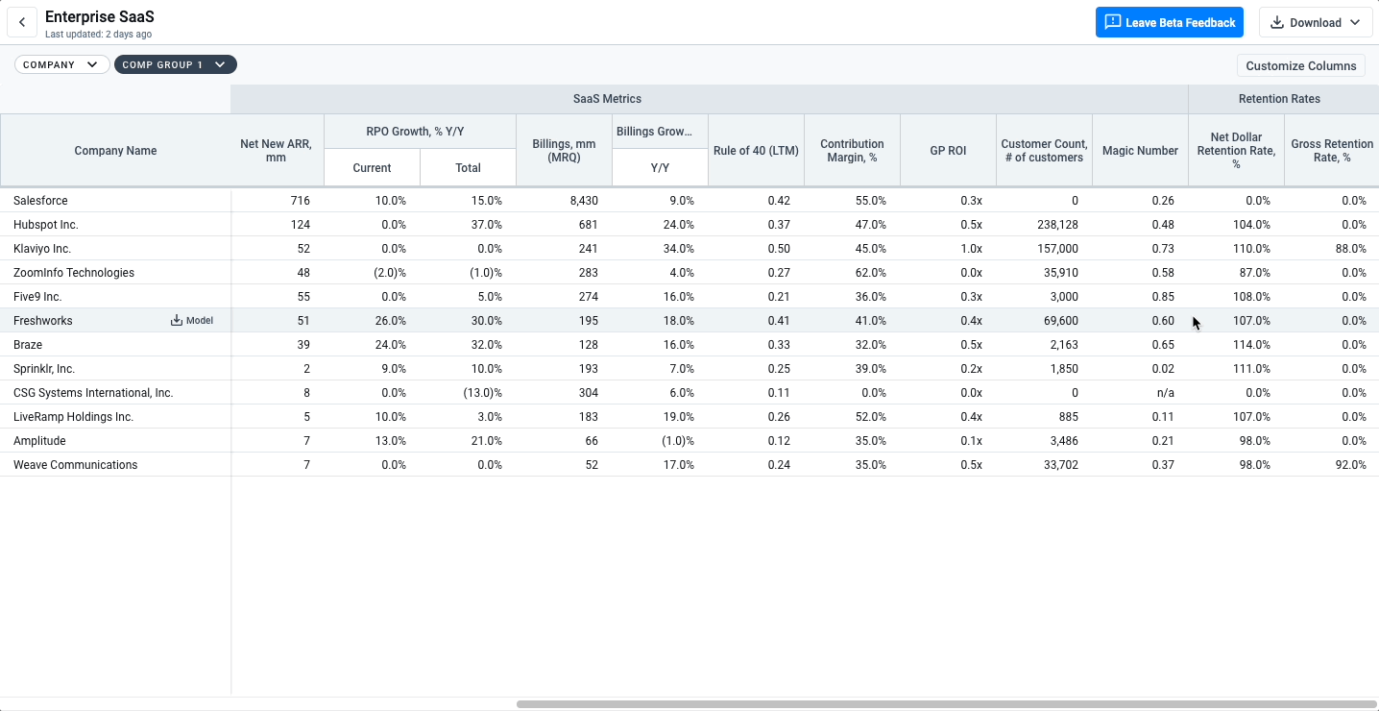Select Salesforce's Net New ARR value 716

pos(300,201)
